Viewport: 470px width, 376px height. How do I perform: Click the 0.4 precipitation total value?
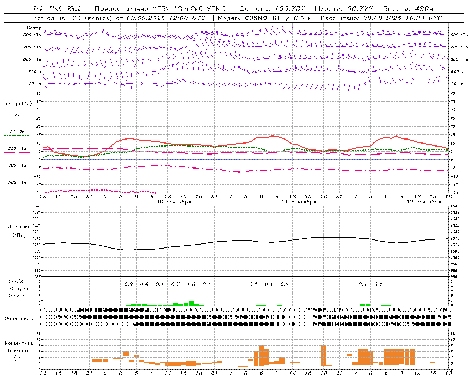[x=363, y=284]
